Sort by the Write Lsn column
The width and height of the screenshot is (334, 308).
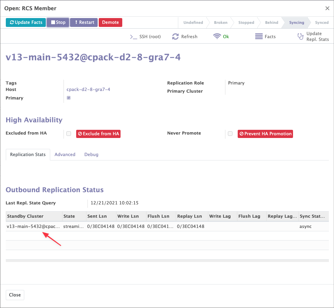(131, 216)
